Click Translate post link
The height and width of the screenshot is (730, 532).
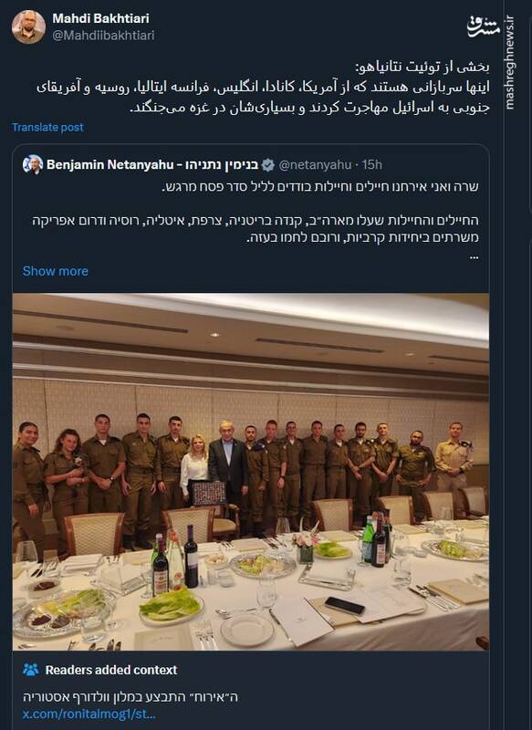(x=47, y=127)
